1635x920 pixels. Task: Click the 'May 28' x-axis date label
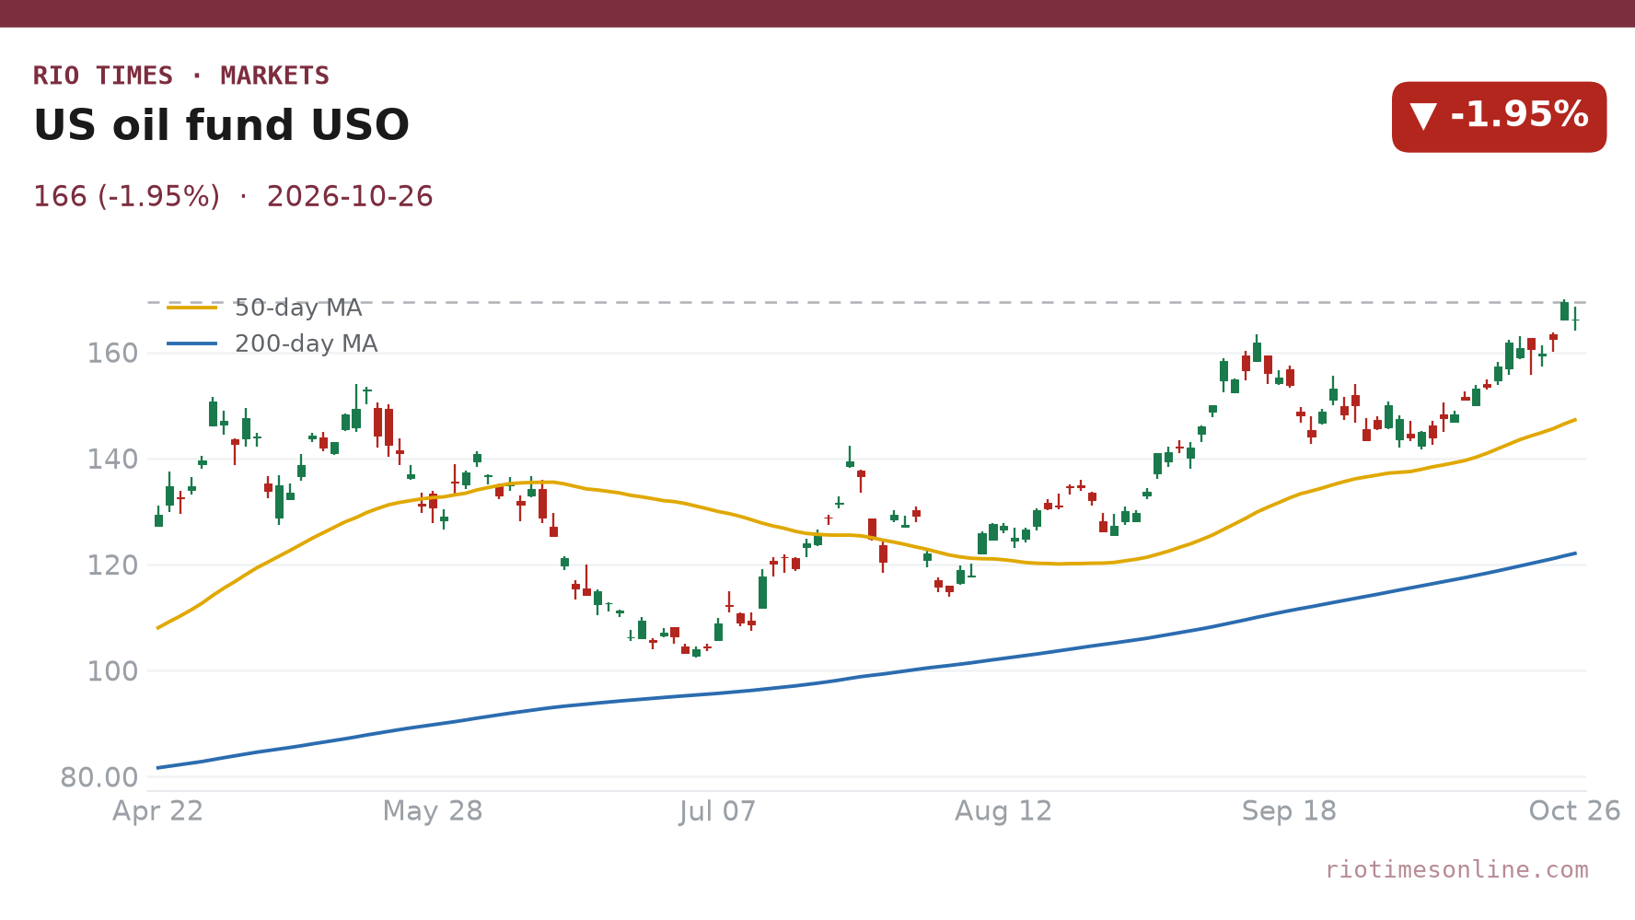(x=433, y=811)
